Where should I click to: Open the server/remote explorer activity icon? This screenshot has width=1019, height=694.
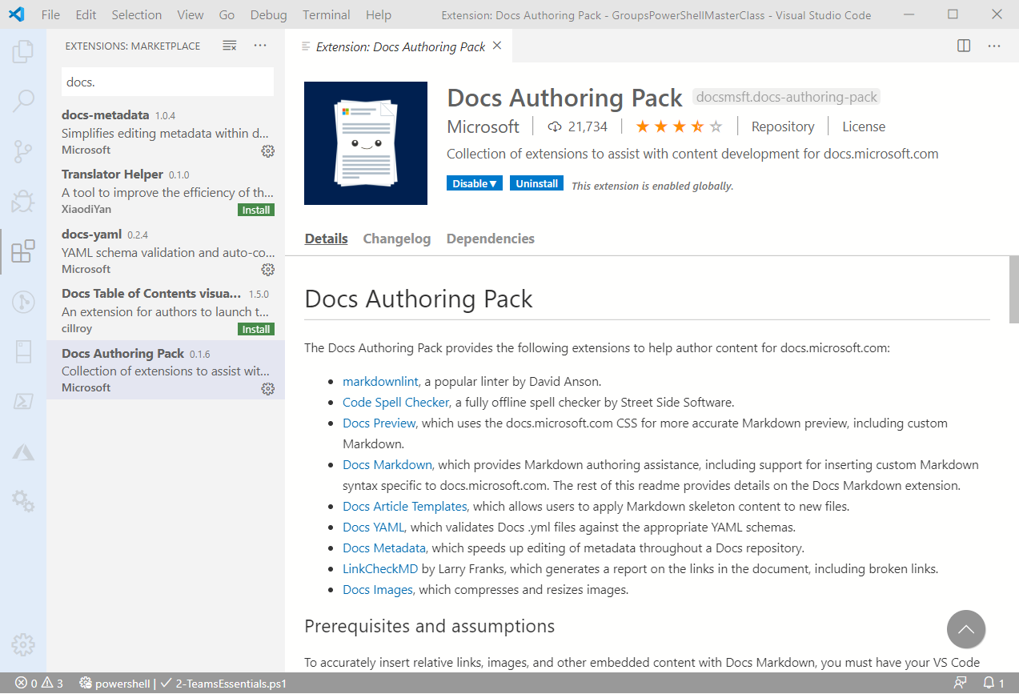point(23,351)
